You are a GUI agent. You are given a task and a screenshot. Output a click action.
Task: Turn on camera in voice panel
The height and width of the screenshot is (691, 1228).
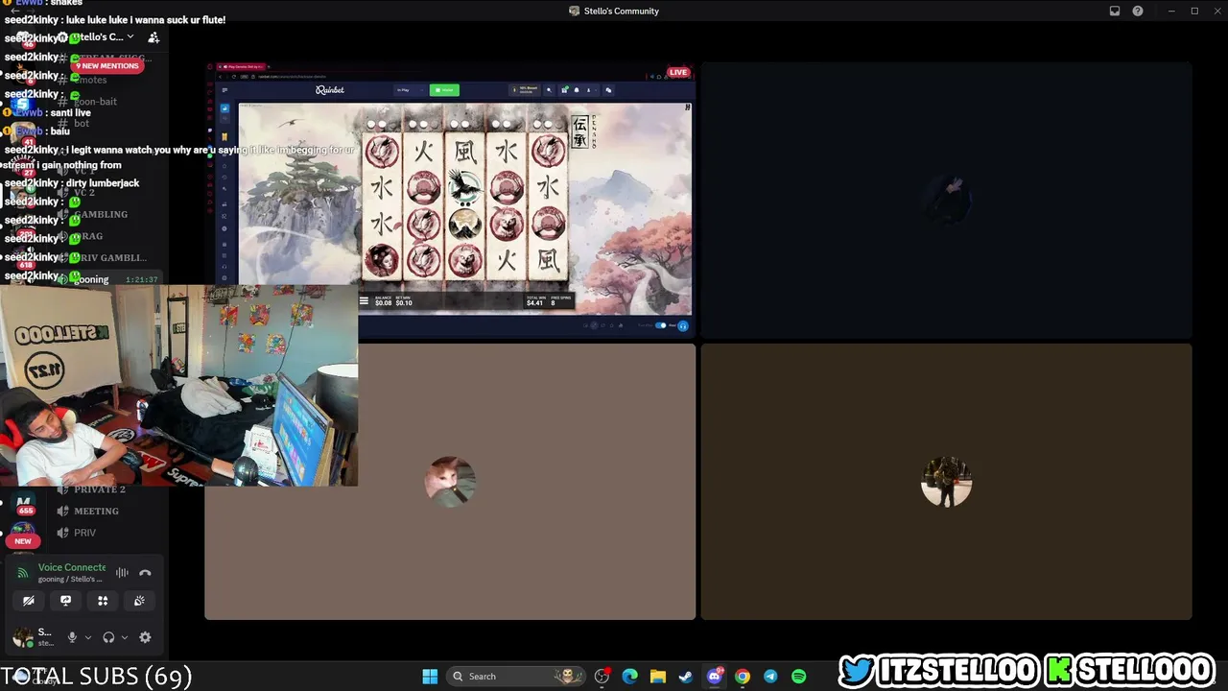[x=28, y=601]
